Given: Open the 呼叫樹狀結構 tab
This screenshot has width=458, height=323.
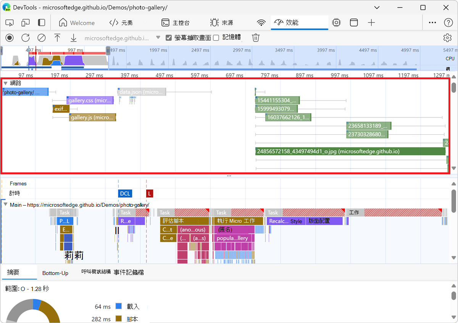Looking at the screenshot, I should [96, 272].
